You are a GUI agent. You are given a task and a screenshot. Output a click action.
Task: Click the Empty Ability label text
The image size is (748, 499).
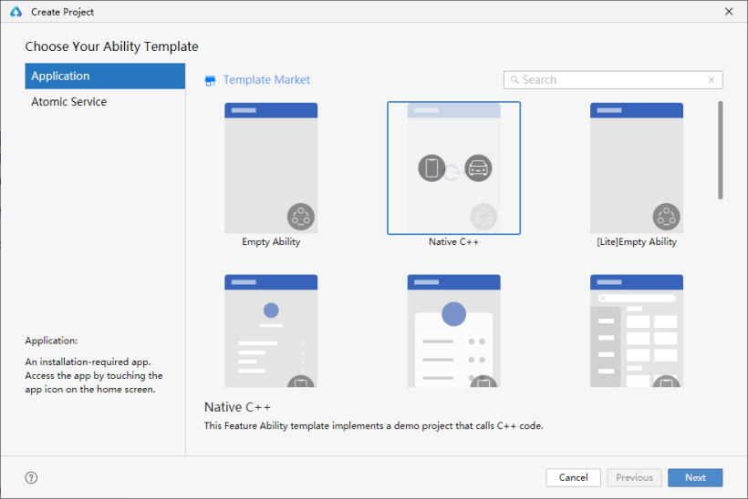[x=271, y=242]
